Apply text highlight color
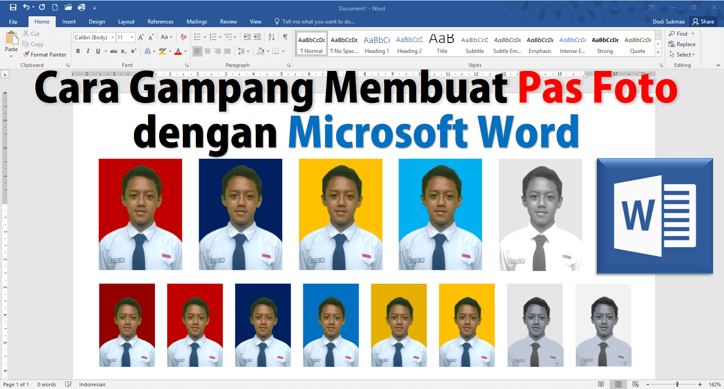Image resolution: width=724 pixels, height=389 pixels. pyautogui.click(x=163, y=51)
